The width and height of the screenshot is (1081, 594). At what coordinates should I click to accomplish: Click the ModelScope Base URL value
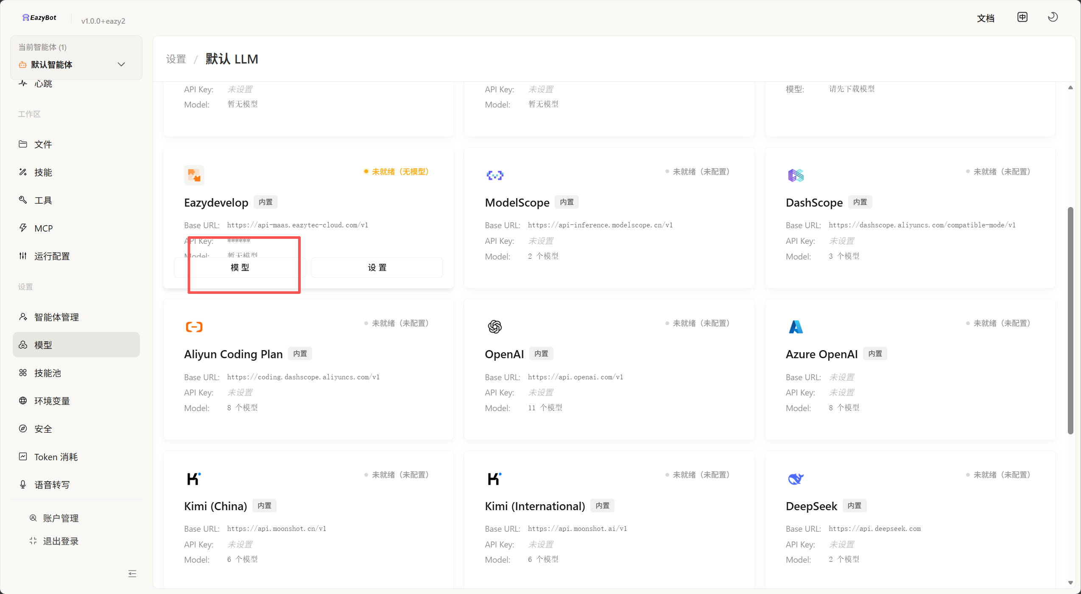point(600,225)
